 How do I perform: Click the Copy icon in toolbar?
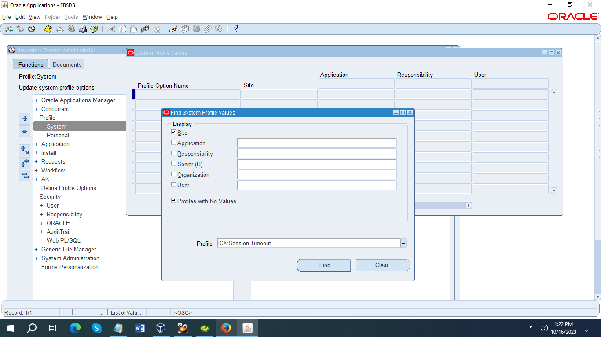coord(122,29)
